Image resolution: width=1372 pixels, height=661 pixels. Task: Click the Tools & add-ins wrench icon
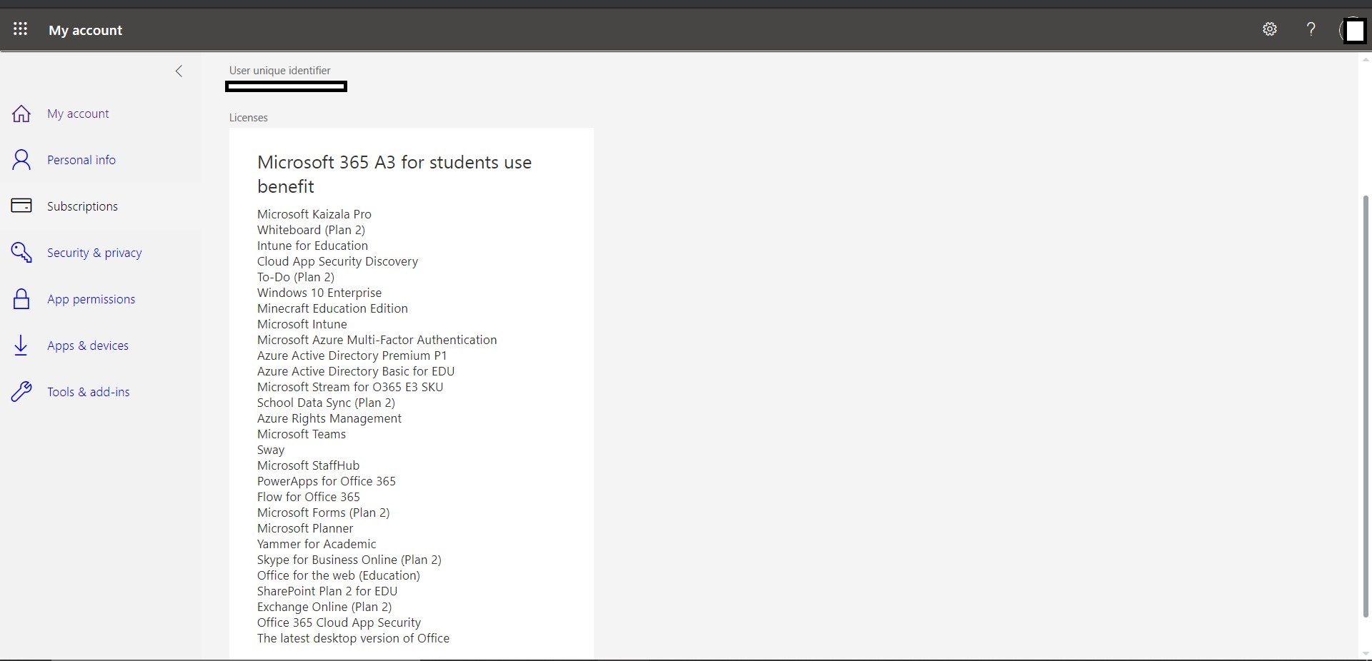coord(21,392)
